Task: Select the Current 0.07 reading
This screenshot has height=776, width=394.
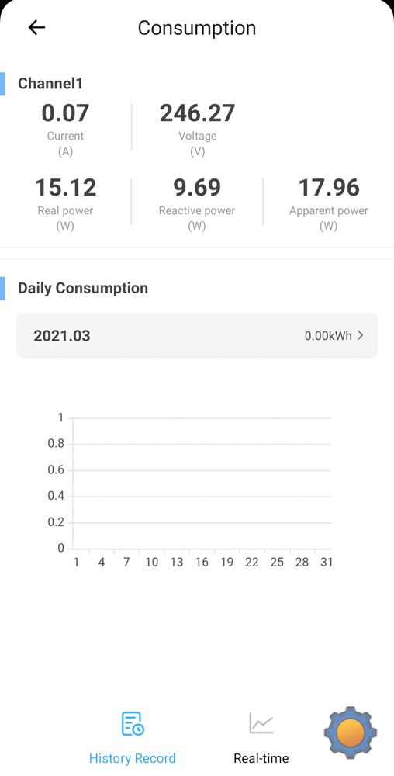Action: tap(65, 113)
